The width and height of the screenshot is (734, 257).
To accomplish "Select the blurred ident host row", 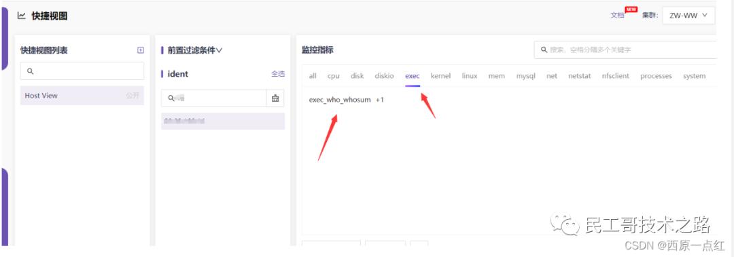I will (223, 121).
